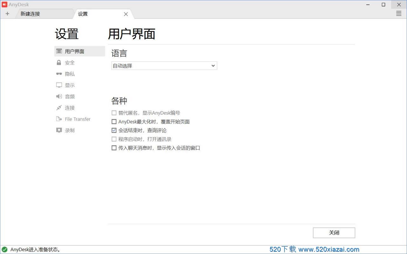Click the AnyDesk logo in title bar

click(4, 4)
